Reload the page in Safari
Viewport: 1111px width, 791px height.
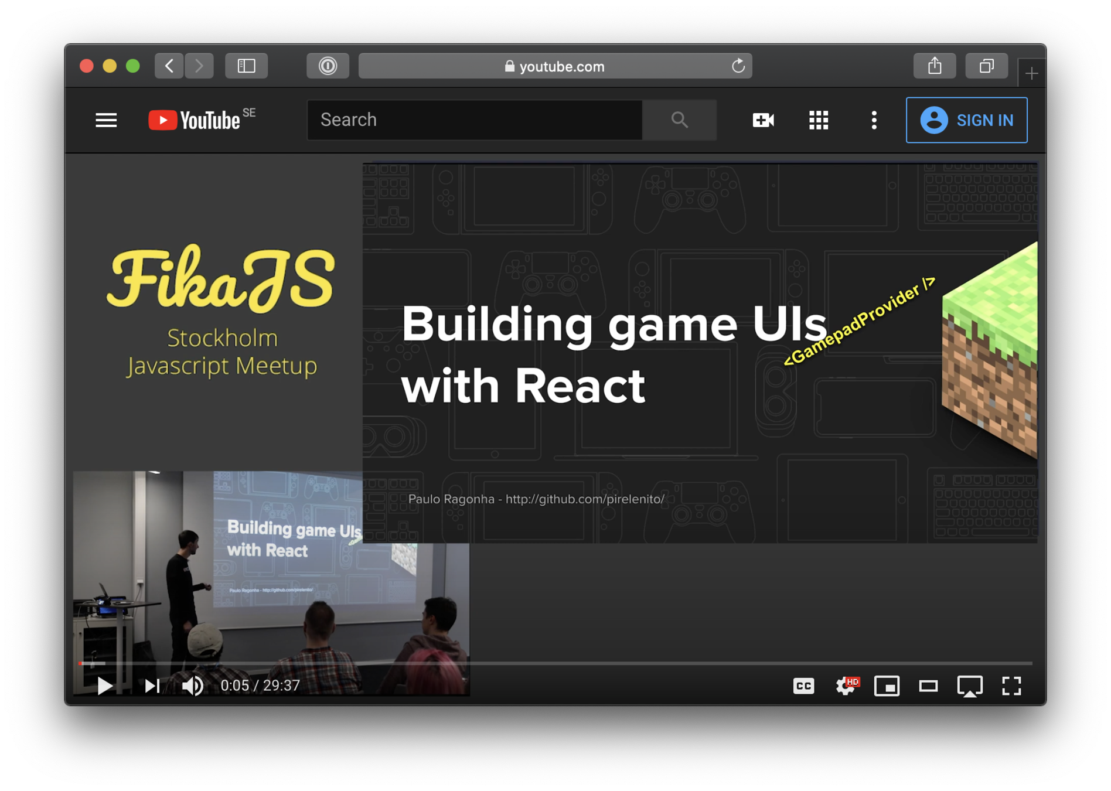point(738,66)
